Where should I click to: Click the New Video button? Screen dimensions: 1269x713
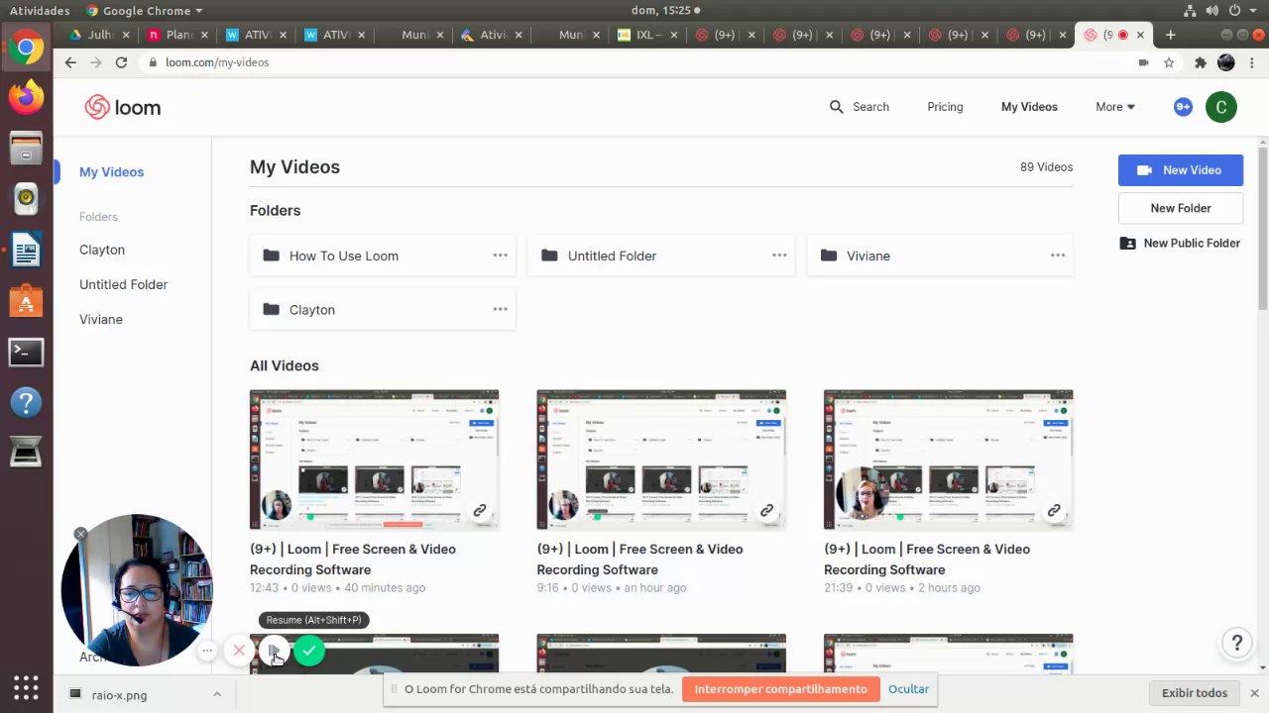1181,170
